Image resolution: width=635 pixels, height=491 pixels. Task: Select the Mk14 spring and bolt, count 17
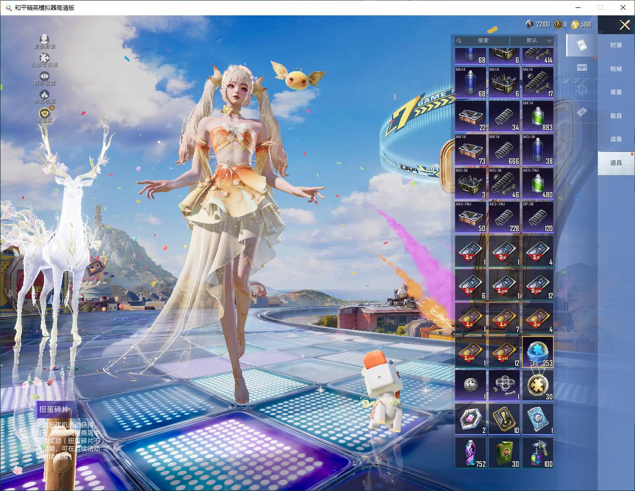pos(538,82)
